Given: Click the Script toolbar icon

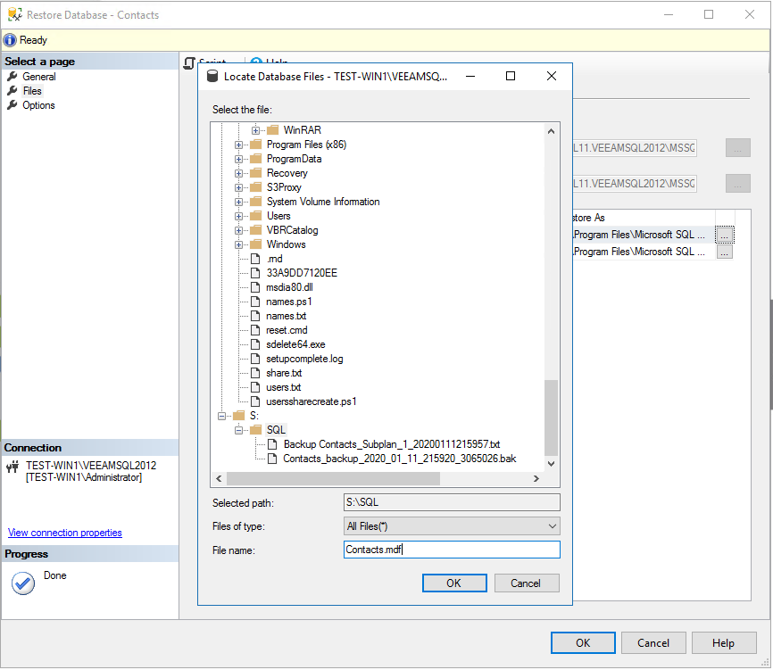Looking at the screenshot, I should (189, 63).
